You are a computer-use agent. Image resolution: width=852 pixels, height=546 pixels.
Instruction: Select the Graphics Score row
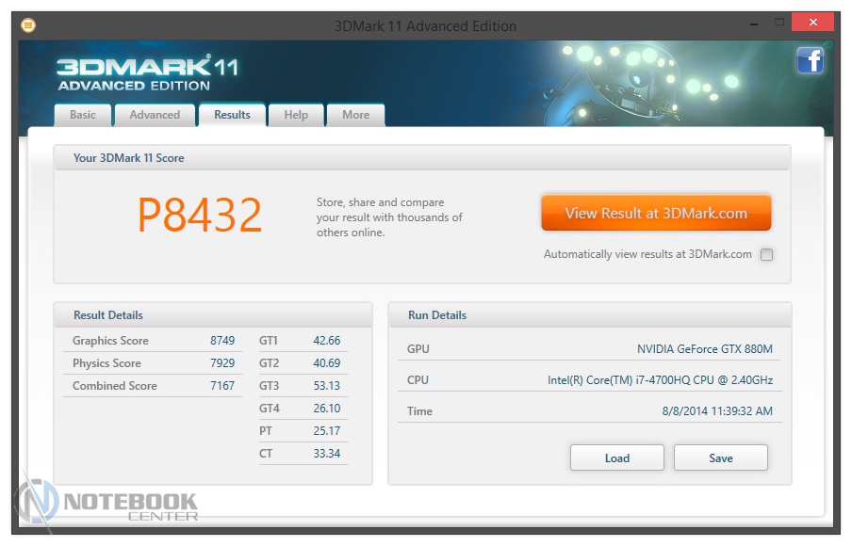153,341
